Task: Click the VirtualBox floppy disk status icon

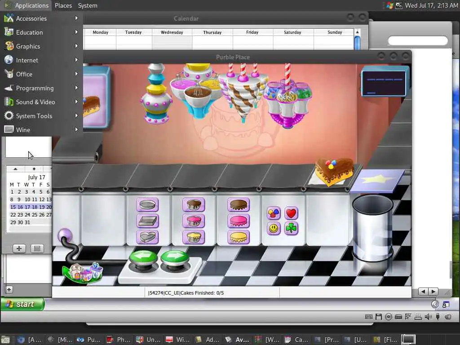Action: tap(378, 317)
